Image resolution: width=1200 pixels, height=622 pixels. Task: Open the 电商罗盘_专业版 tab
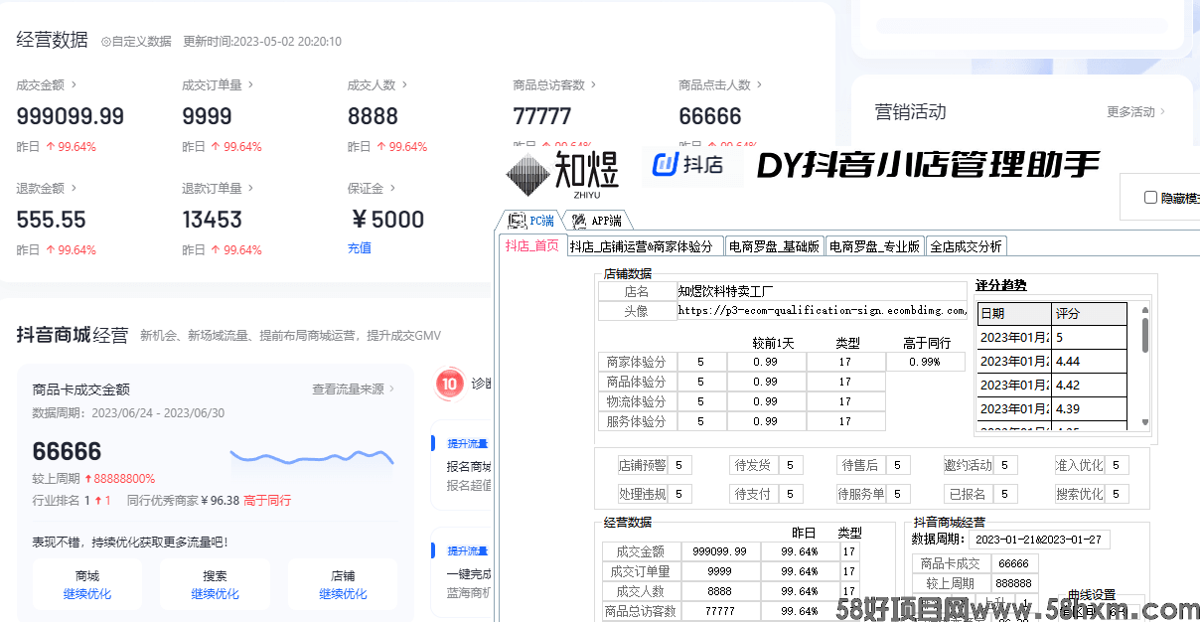pos(875,246)
